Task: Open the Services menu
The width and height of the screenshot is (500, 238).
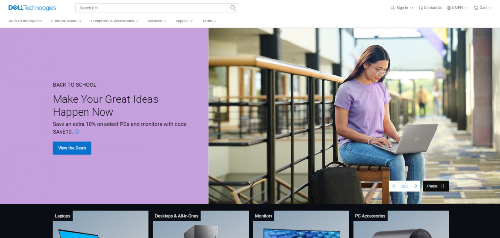Action: coord(157,21)
